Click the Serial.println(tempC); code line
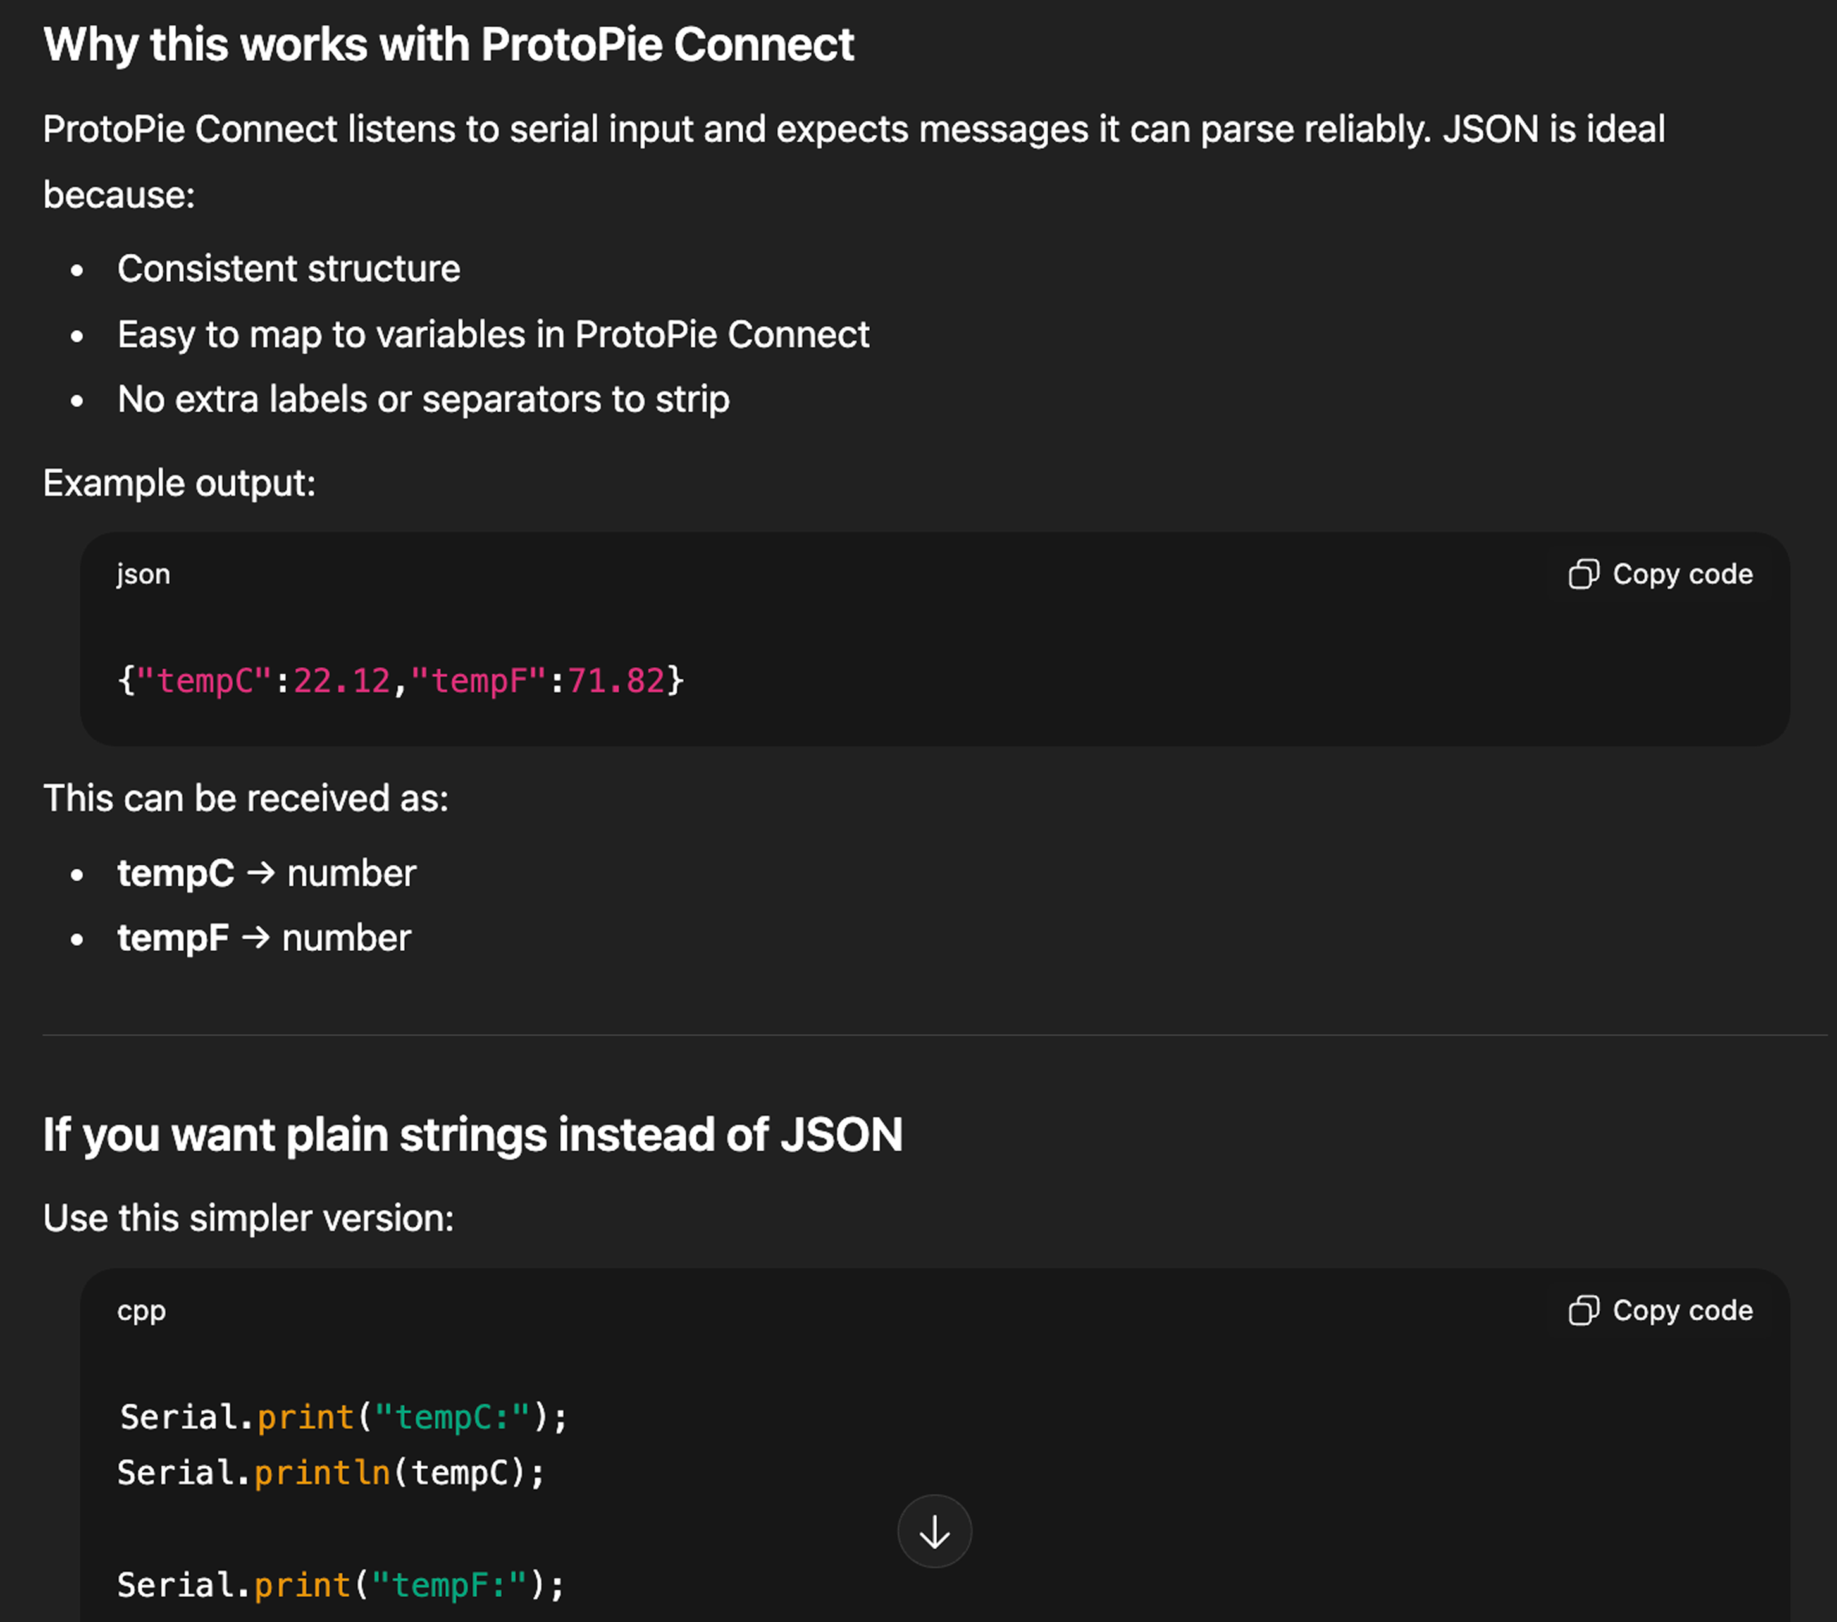The image size is (1837, 1622). (331, 1473)
